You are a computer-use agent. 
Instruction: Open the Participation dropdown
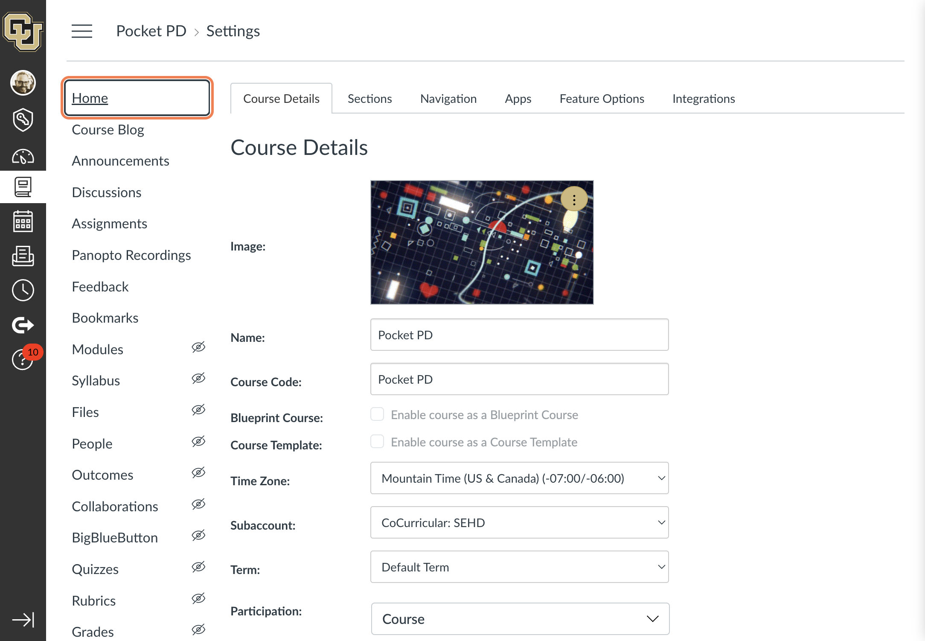[520, 619]
